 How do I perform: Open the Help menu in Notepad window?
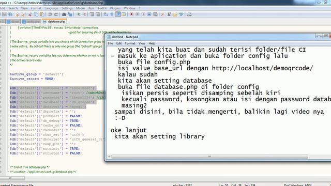[x=152, y=43]
